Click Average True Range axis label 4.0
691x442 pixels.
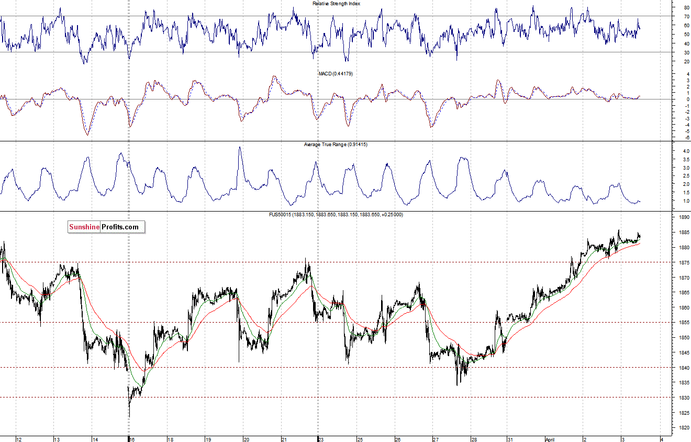pos(686,151)
